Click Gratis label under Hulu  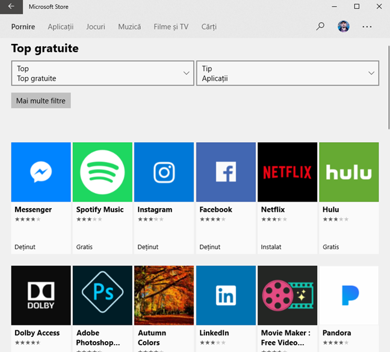(331, 247)
